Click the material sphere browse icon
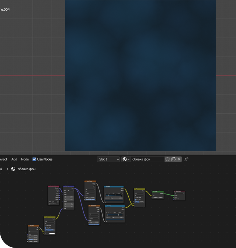Viewport: 236px width, 248px height. tap(126, 159)
